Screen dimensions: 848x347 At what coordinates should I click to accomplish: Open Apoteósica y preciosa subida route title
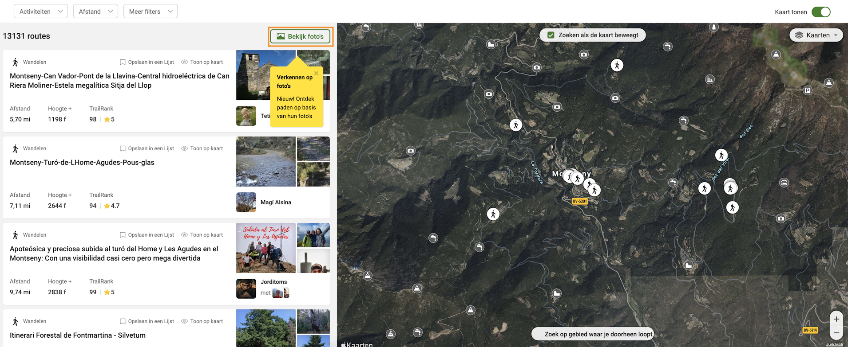tap(114, 253)
